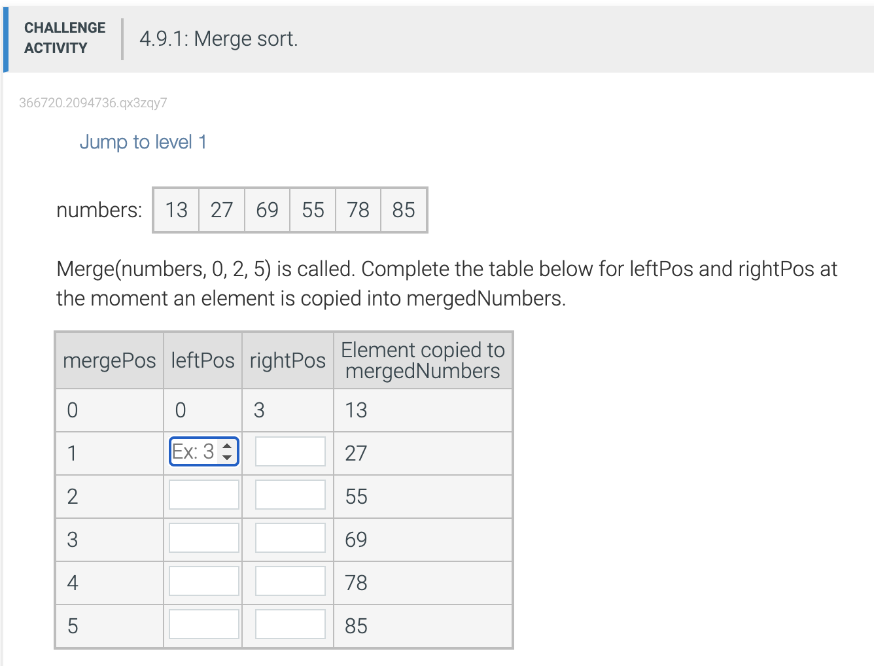Click the down arrow on the Ex: 3 stepper

227,456
